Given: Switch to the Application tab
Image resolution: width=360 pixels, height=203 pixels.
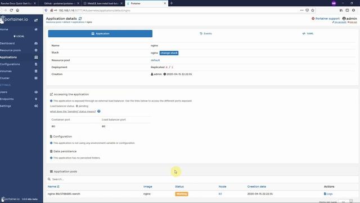Looking at the screenshot, I should tap(100, 34).
